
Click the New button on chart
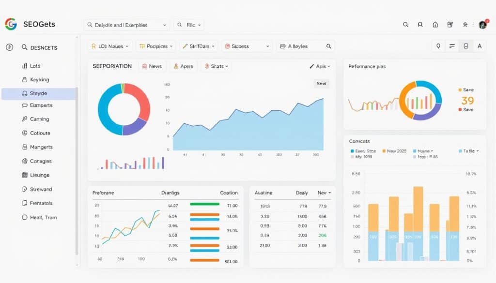tap(321, 83)
